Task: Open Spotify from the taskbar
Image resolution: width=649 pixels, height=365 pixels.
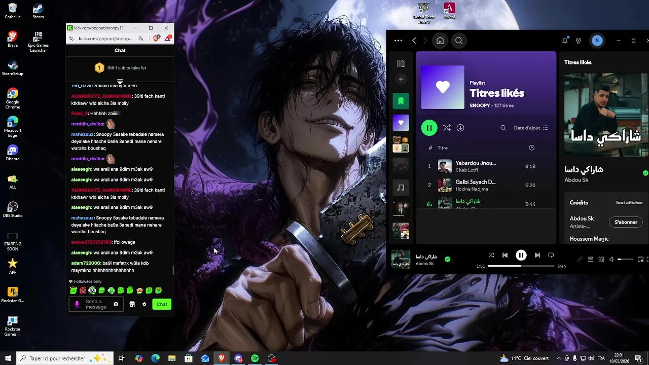Action: pos(255,358)
